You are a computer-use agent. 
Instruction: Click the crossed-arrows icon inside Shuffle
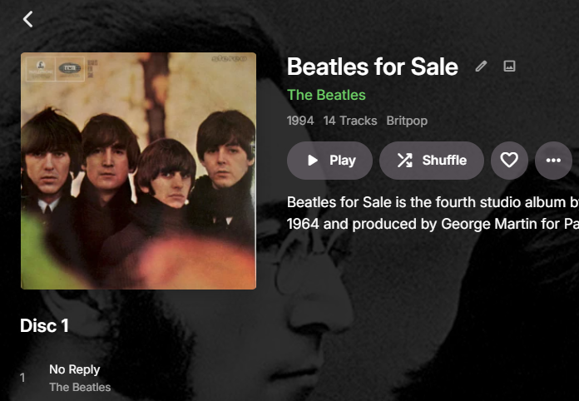pos(404,161)
